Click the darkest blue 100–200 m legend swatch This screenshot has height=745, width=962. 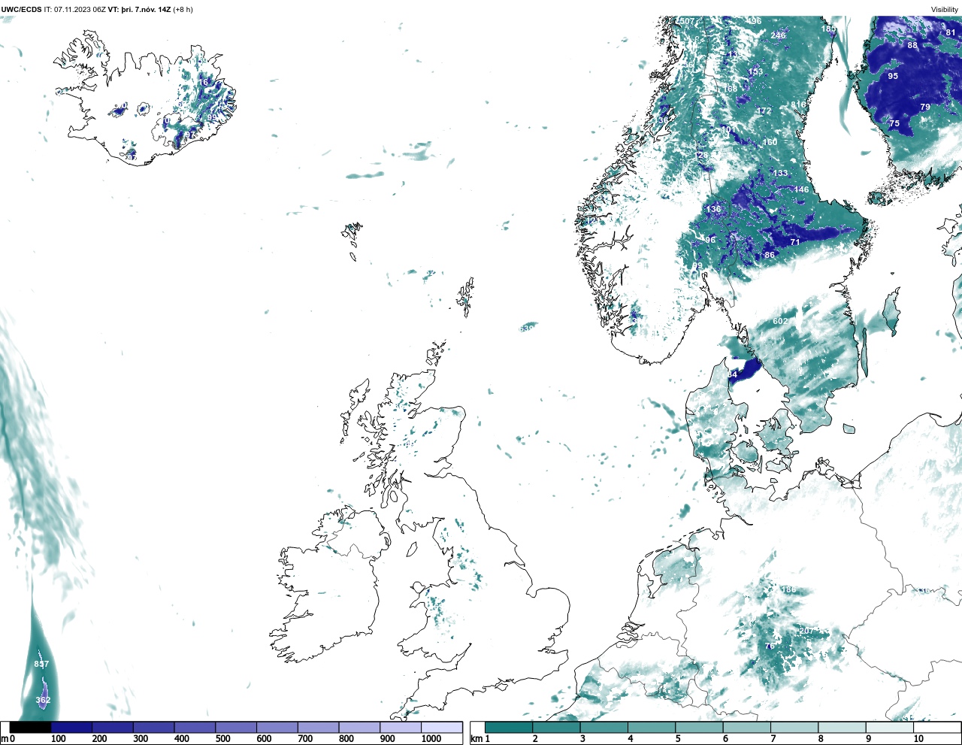point(71,727)
